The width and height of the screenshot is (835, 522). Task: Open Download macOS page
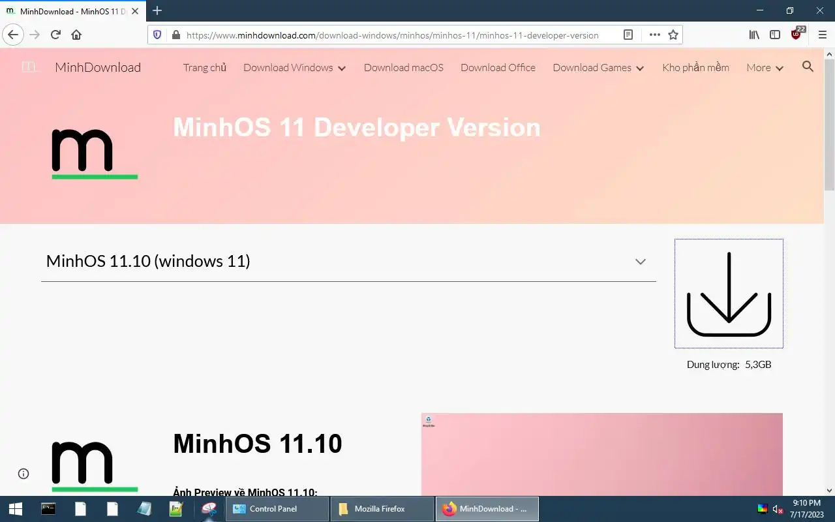pos(404,67)
